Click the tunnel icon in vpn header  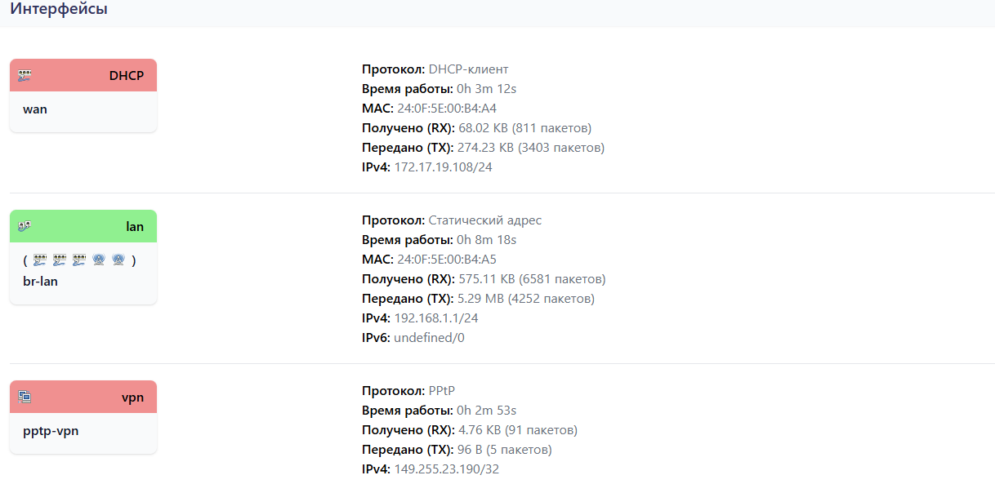pyautogui.click(x=25, y=397)
